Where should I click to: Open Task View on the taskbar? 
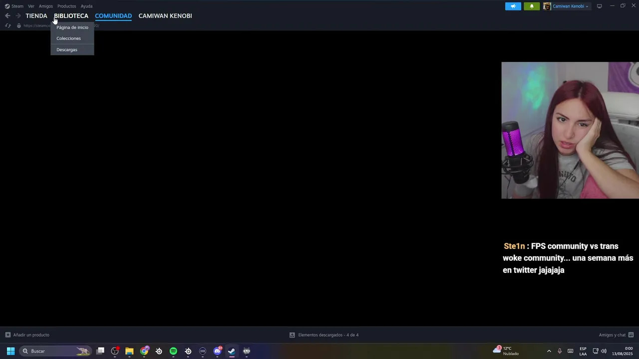(100, 351)
